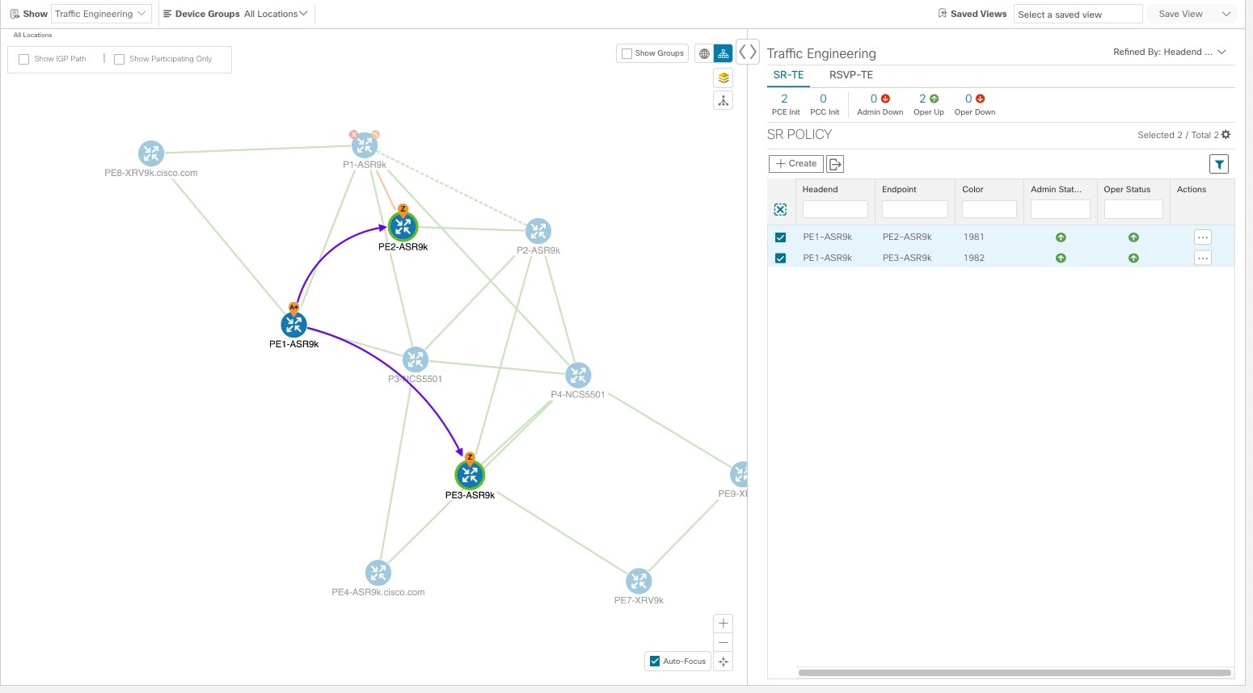Screen dimensions: 1253x693
Task: Click the All Locations breadcrumb label
Action: tap(32, 36)
